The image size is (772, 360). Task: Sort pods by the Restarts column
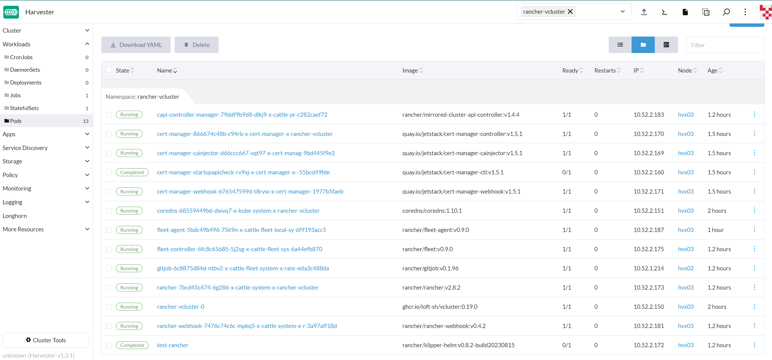[607, 70]
